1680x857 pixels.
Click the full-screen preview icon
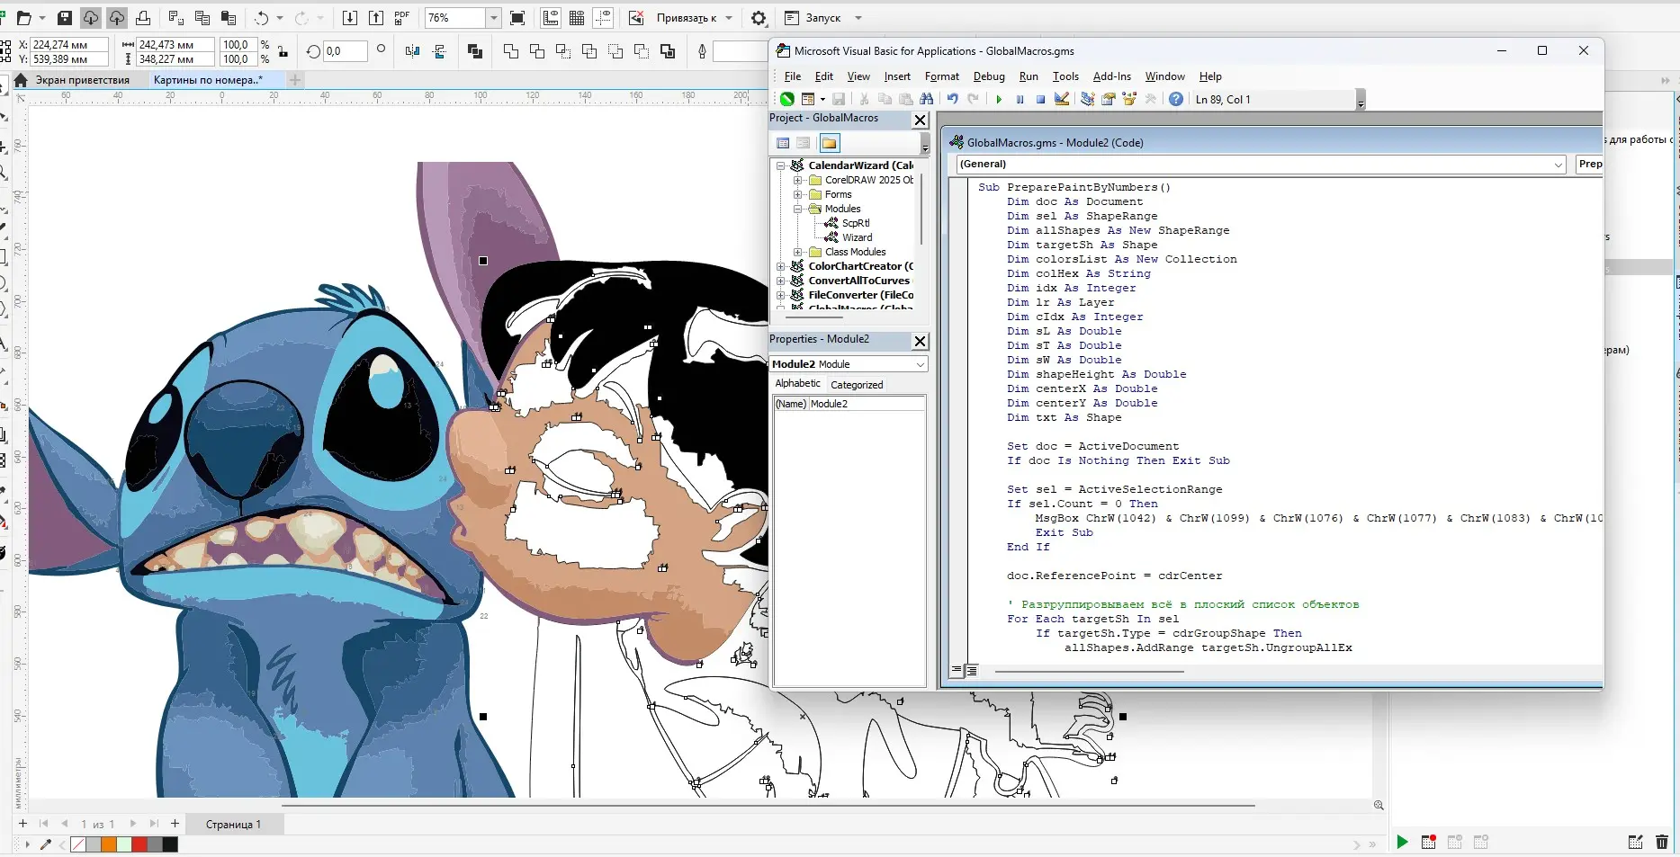[x=517, y=18]
